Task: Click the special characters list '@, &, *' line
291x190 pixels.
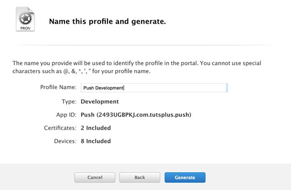Action: click(x=81, y=71)
